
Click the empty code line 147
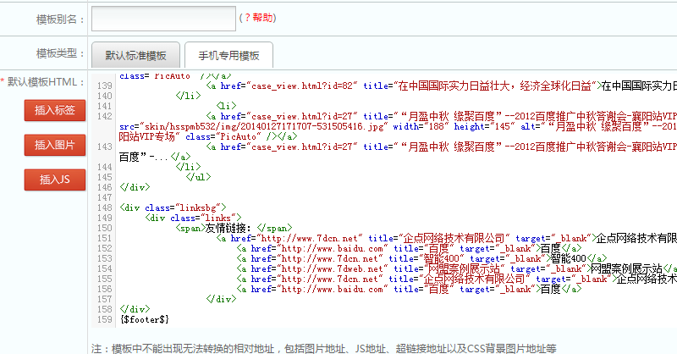[x=254, y=197]
